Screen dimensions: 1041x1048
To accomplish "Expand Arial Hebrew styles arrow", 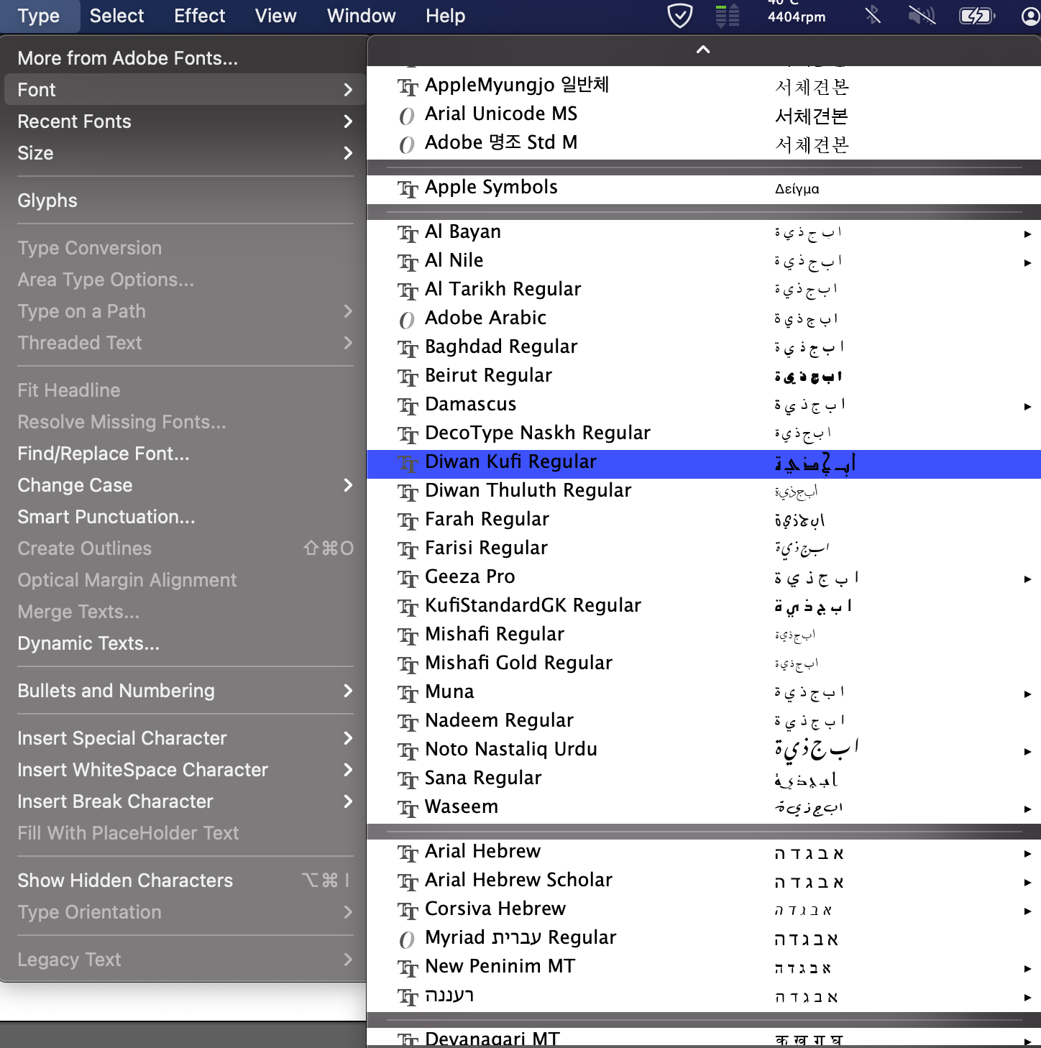I will (1027, 853).
